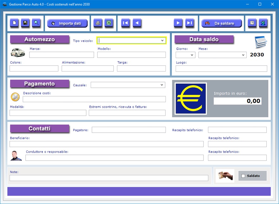Image resolution: width=279 pixels, height=204 pixels.
Task: Go to the next record
Action: coord(178,23)
